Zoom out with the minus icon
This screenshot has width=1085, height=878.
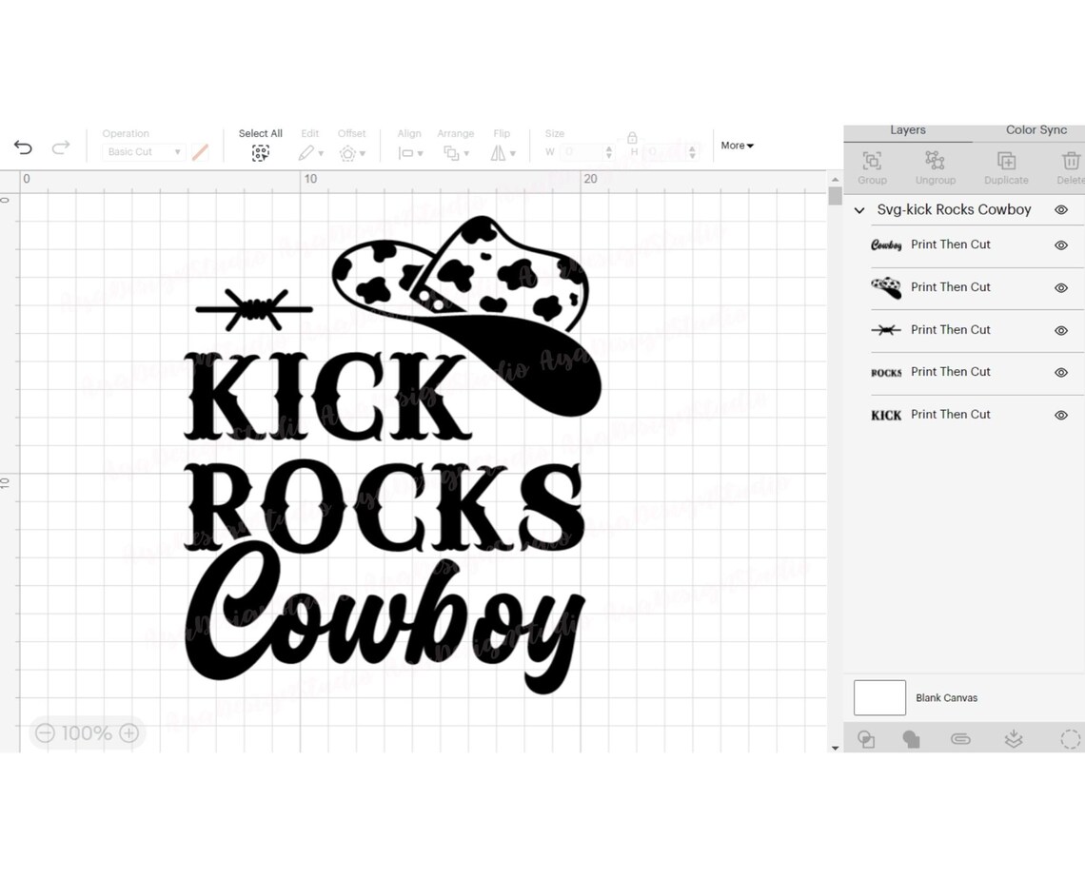[x=45, y=732]
